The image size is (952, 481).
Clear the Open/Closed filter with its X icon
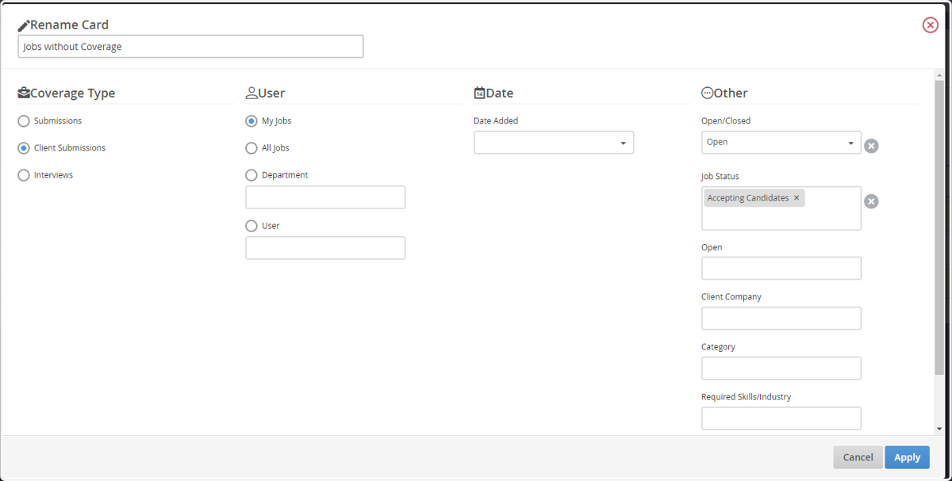coord(871,146)
